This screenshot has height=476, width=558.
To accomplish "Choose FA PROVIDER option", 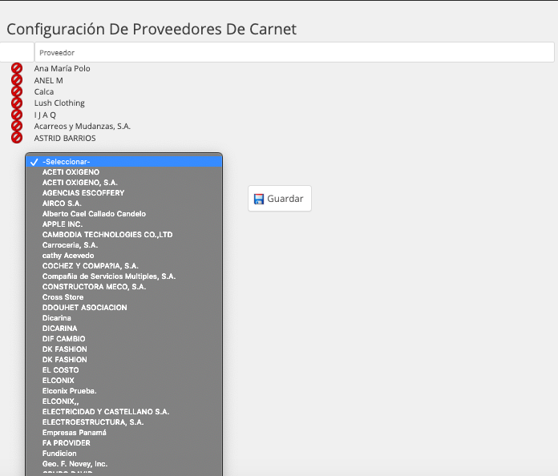I will [123, 443].
